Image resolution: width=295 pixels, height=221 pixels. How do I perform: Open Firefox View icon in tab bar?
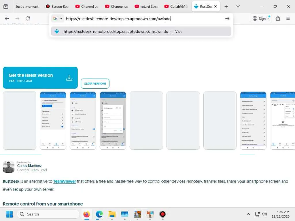click(6, 6)
